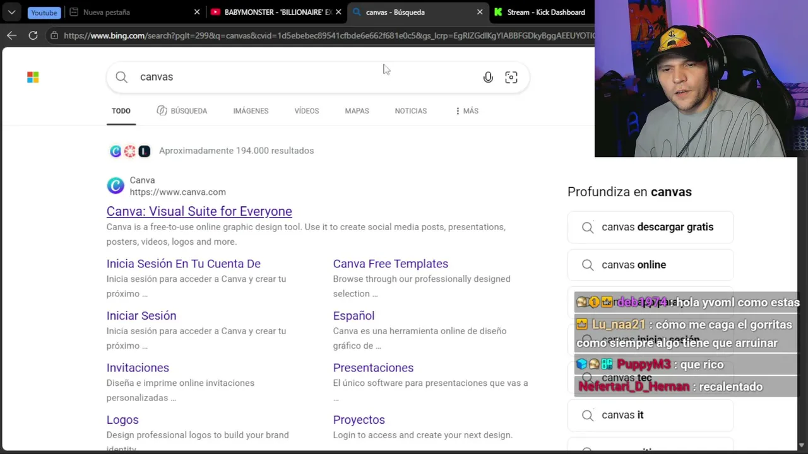The height and width of the screenshot is (454, 808).
Task: Click magnifier icon beside 'canvas descargar gratis'
Action: (588, 227)
